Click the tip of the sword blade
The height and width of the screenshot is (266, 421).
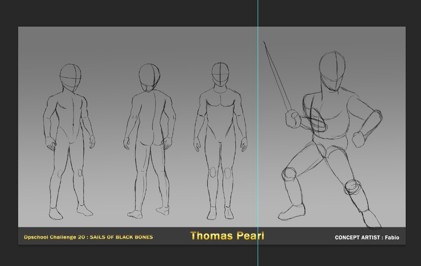click(x=264, y=42)
